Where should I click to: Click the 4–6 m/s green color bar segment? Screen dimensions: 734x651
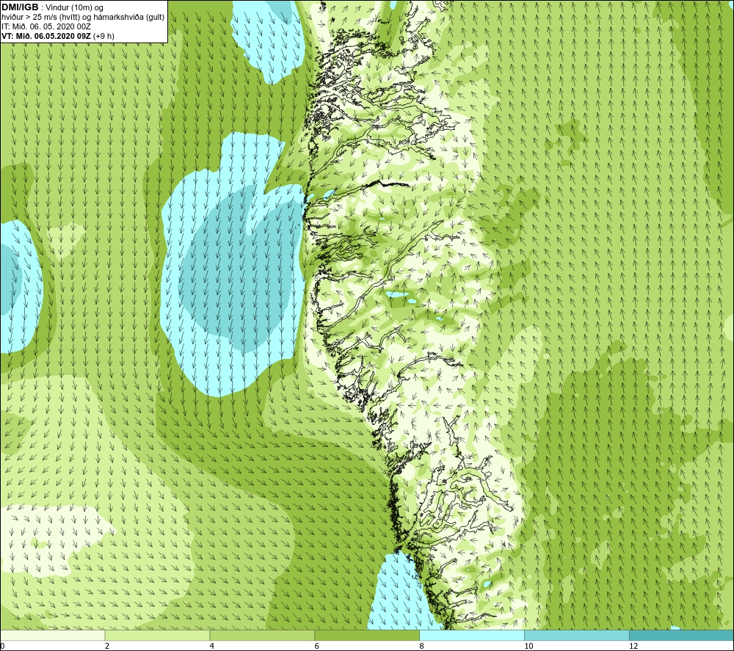point(262,635)
